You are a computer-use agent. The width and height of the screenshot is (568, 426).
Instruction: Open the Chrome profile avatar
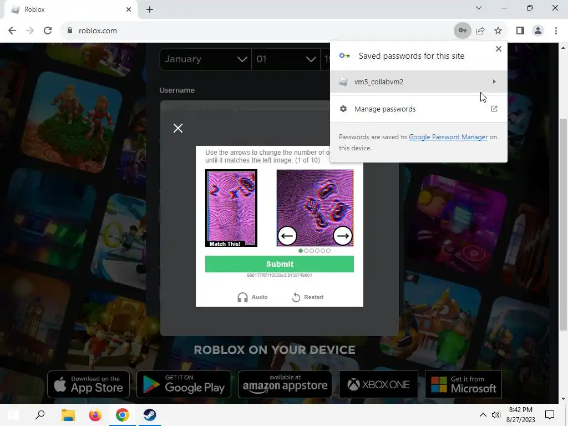tap(538, 31)
